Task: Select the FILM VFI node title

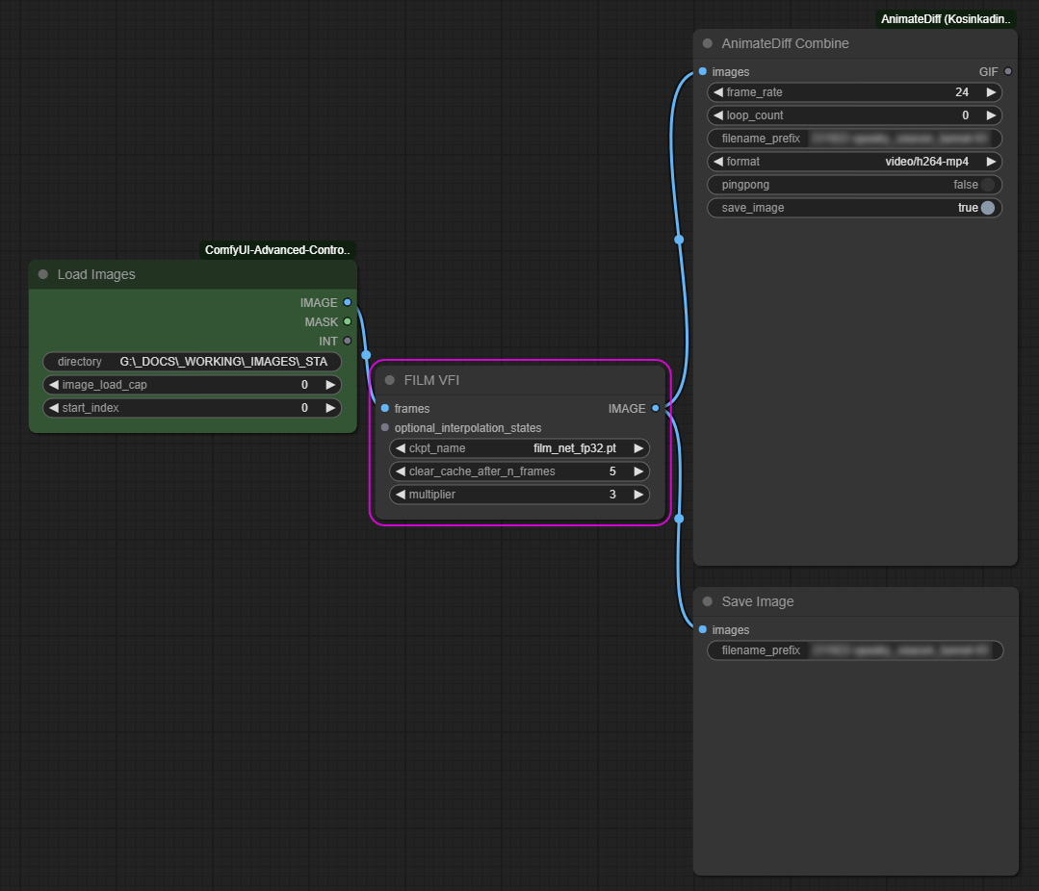Action: pos(431,380)
